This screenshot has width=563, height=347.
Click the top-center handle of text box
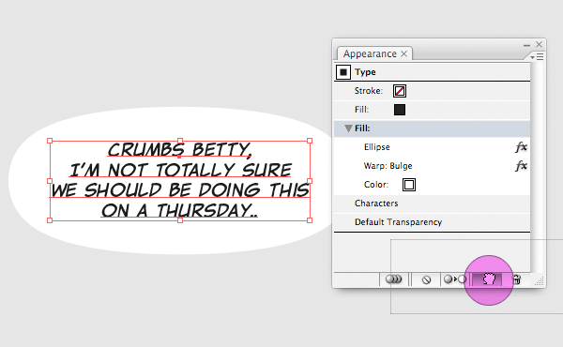click(180, 141)
